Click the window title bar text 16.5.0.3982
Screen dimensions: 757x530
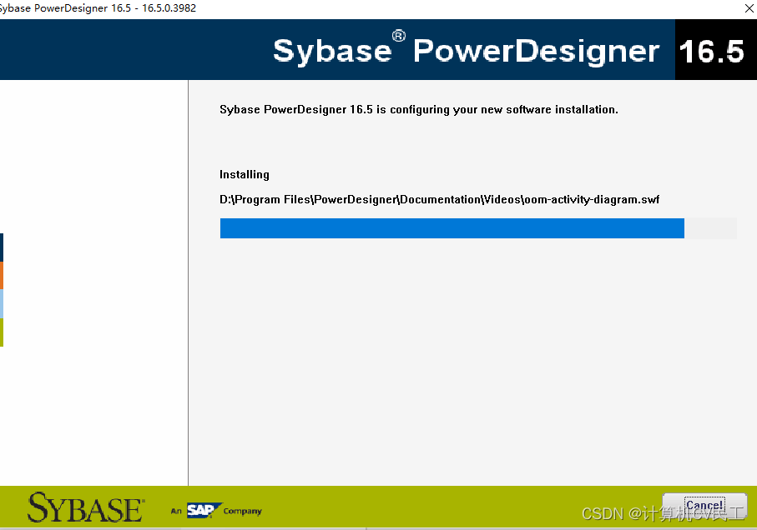169,8
